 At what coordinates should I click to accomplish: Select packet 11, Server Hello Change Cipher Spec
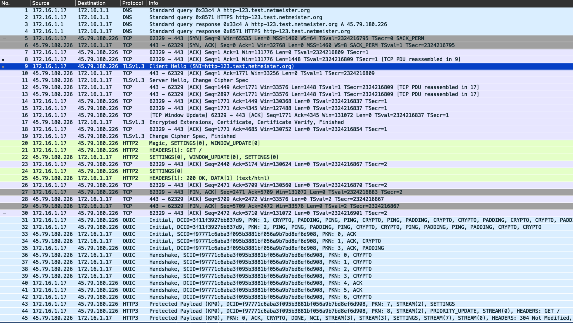(x=196, y=80)
